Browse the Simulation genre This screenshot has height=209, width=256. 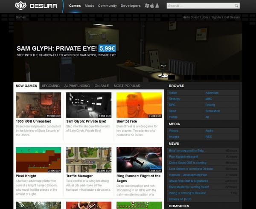(213, 111)
